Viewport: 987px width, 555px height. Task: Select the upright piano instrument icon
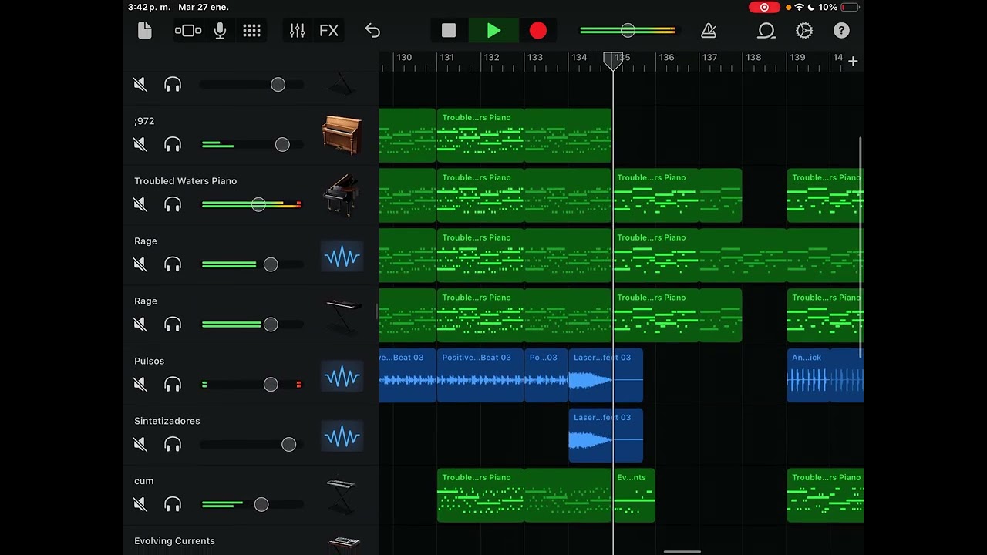342,136
